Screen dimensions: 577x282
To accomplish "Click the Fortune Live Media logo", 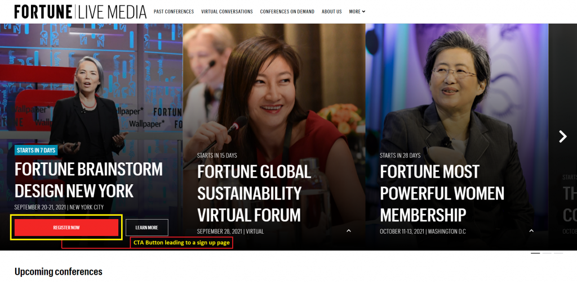I will point(80,12).
